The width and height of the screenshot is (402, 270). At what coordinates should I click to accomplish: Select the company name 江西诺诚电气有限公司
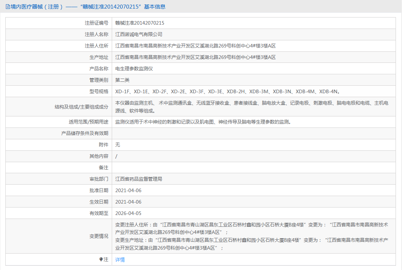coord(139,34)
